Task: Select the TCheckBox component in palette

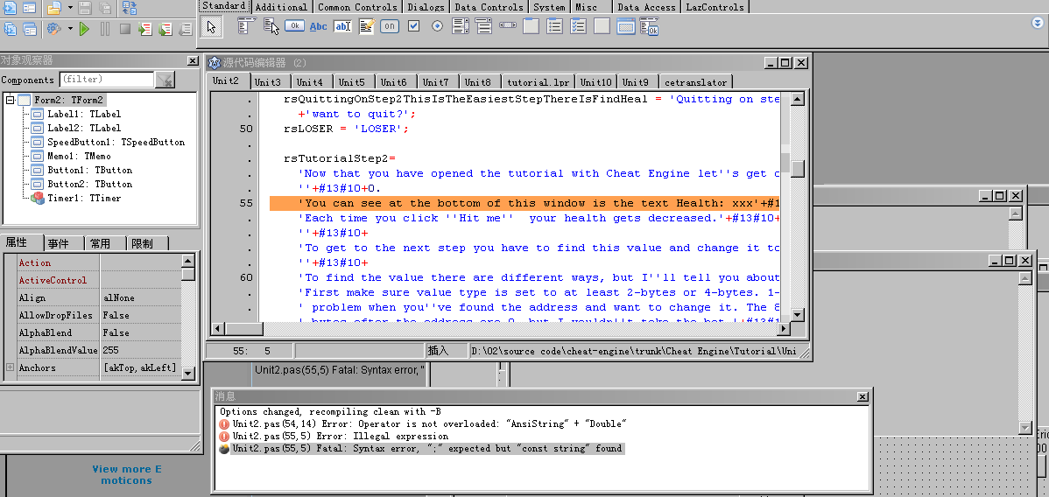Action: point(413,26)
